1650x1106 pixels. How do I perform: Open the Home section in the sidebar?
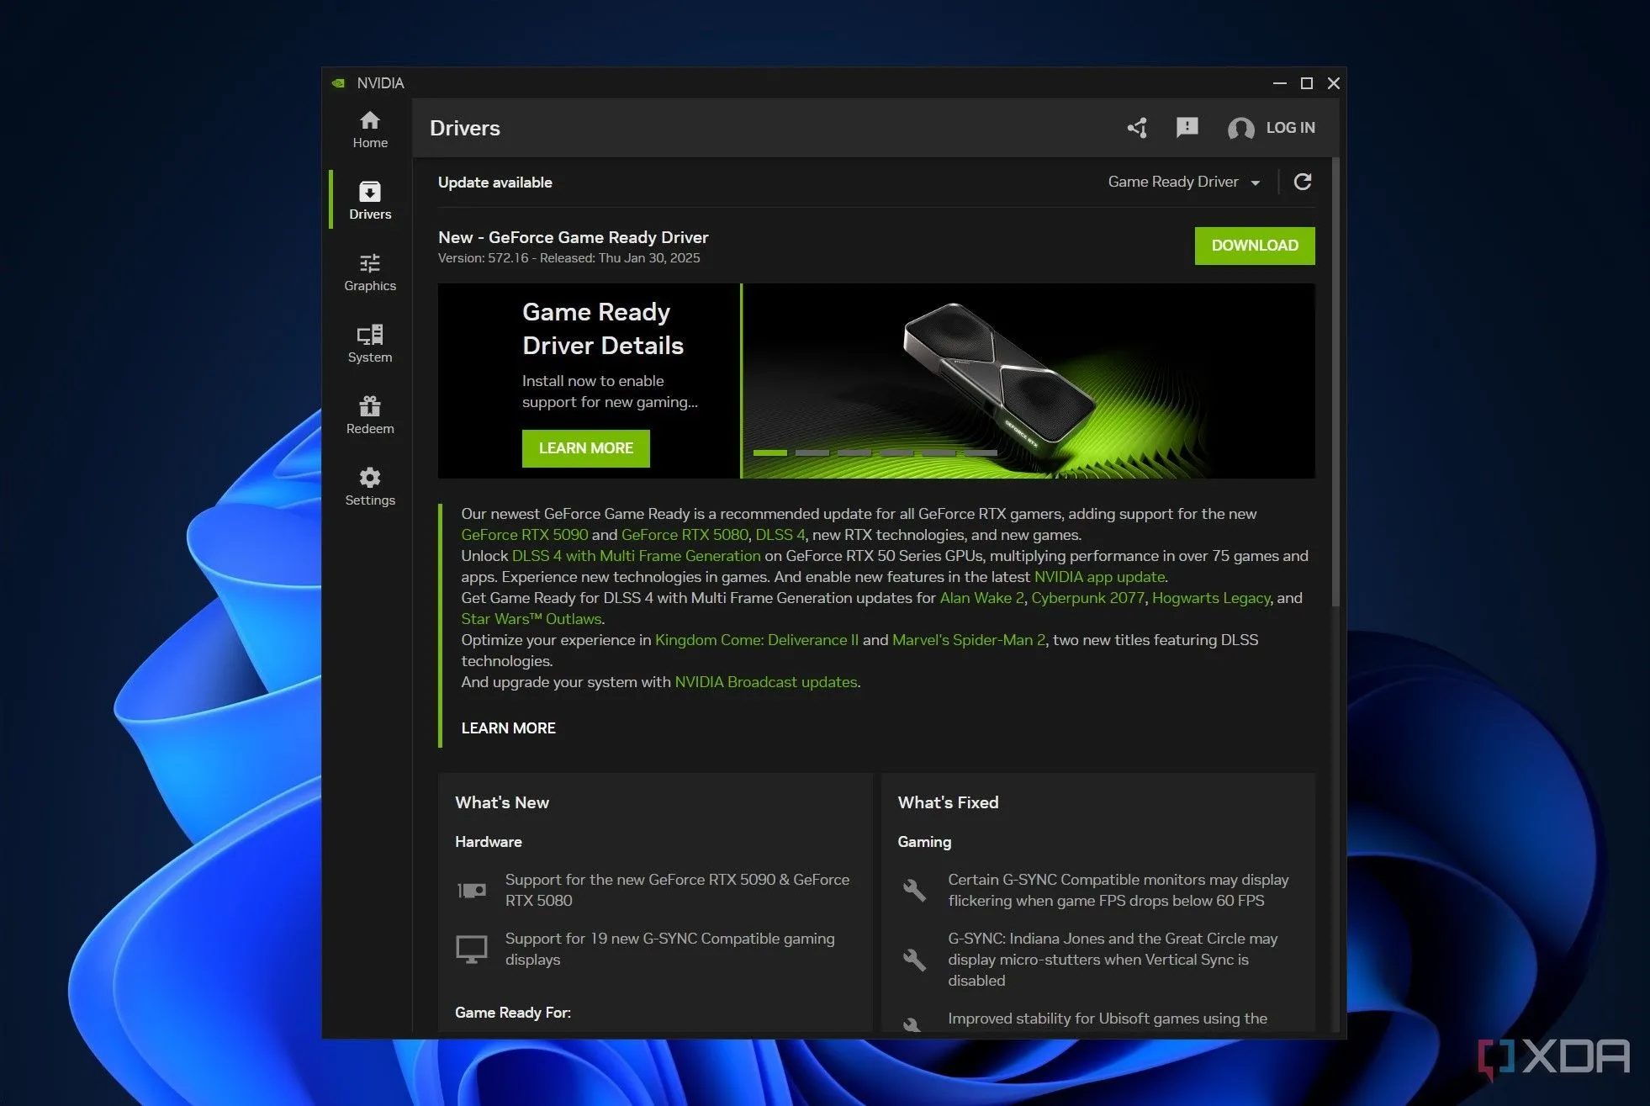point(370,130)
